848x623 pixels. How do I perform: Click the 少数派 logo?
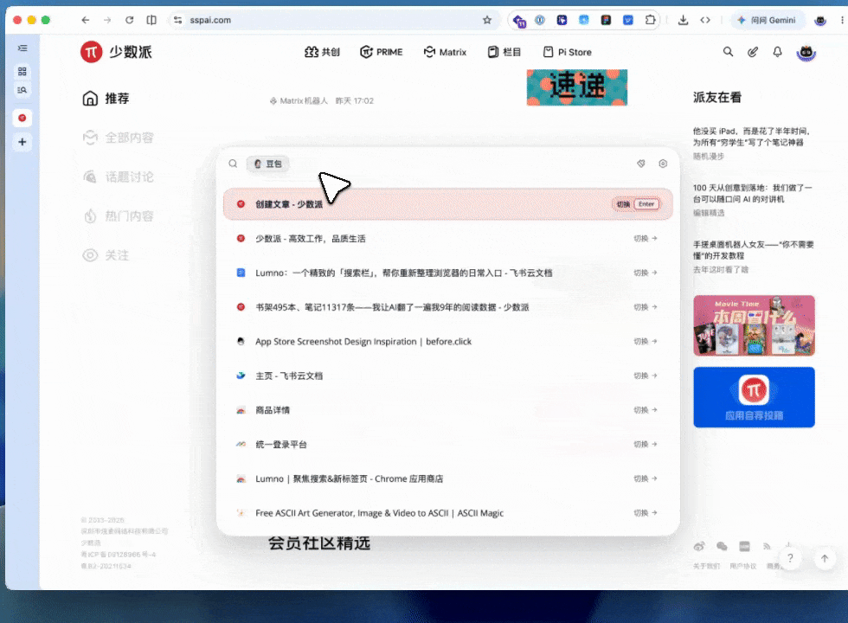[116, 52]
